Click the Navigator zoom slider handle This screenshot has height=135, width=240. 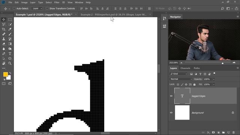[x=222, y=63]
